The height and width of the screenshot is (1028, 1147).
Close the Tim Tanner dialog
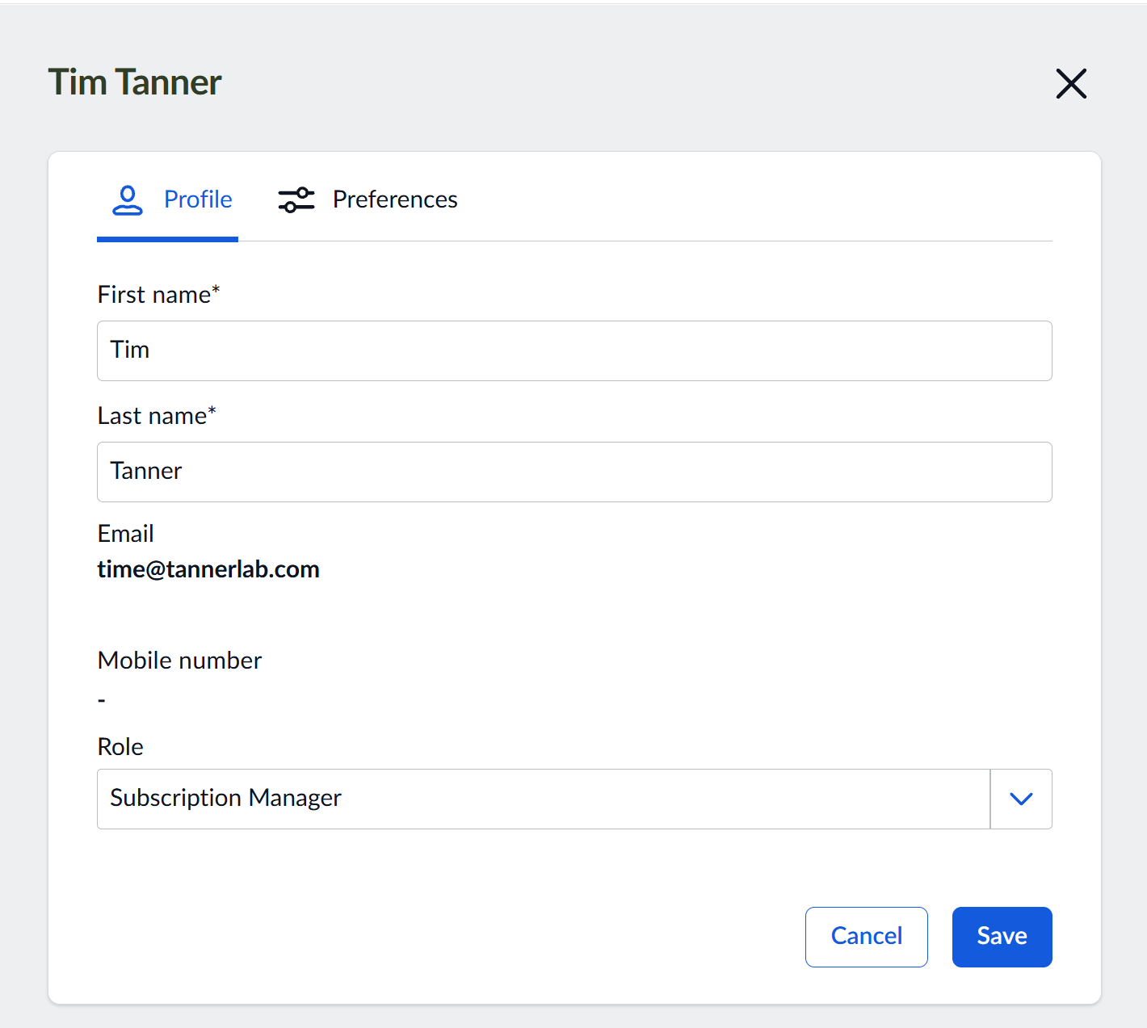tap(1071, 83)
